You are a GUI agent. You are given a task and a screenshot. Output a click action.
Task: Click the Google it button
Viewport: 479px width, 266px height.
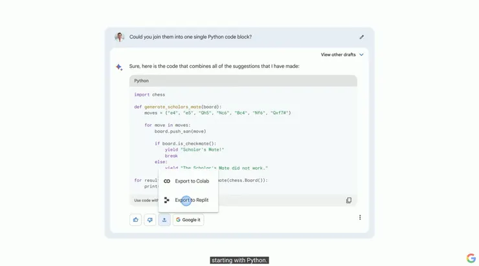pyautogui.click(x=188, y=219)
